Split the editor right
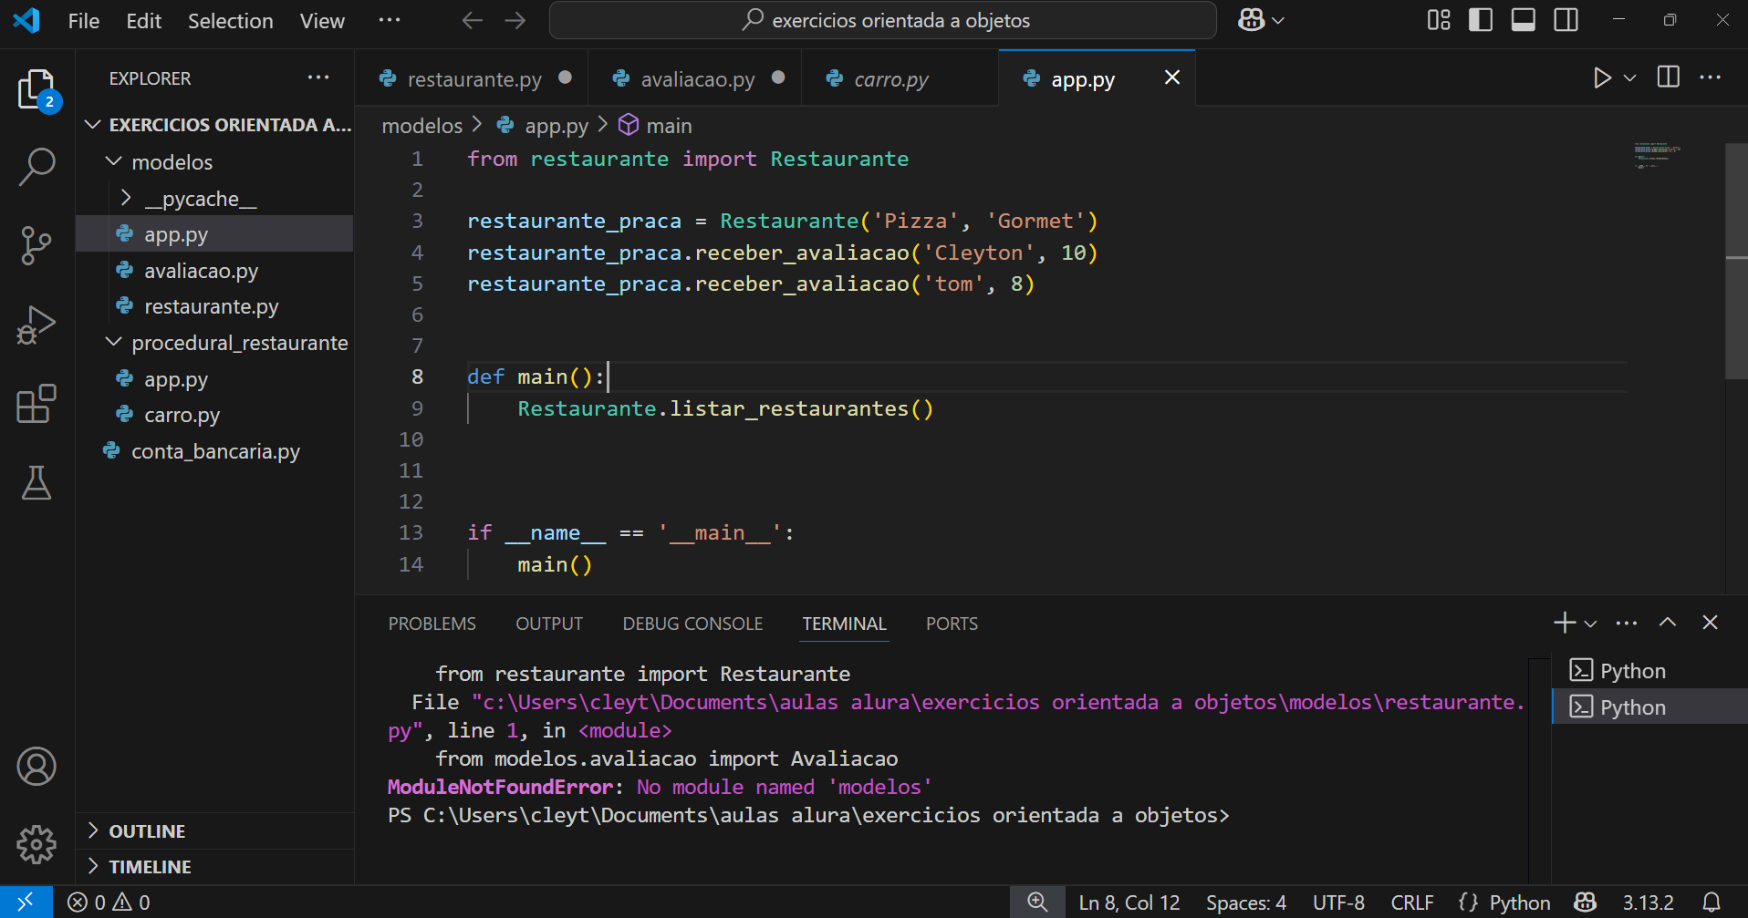 tap(1668, 77)
